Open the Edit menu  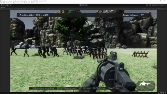click(4, 3)
